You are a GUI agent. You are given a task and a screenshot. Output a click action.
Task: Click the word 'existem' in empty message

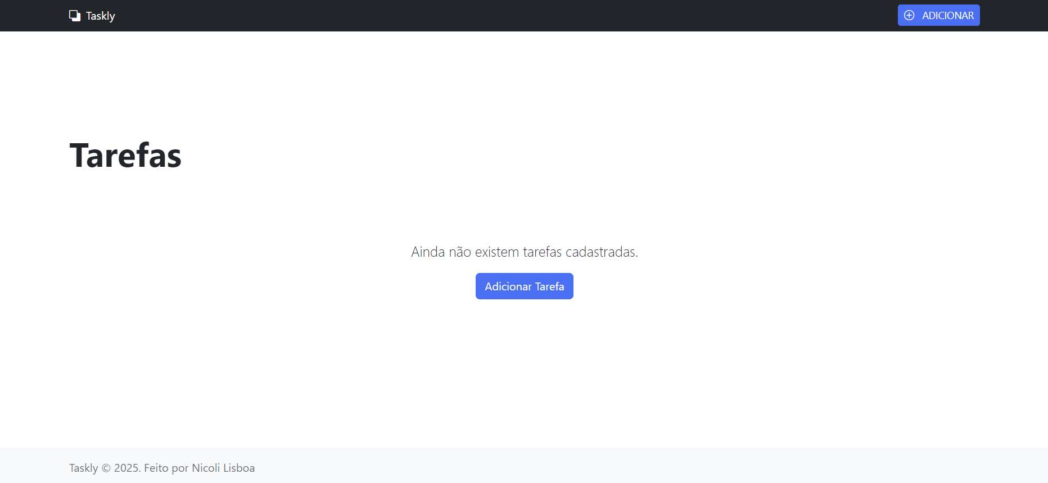click(x=497, y=252)
